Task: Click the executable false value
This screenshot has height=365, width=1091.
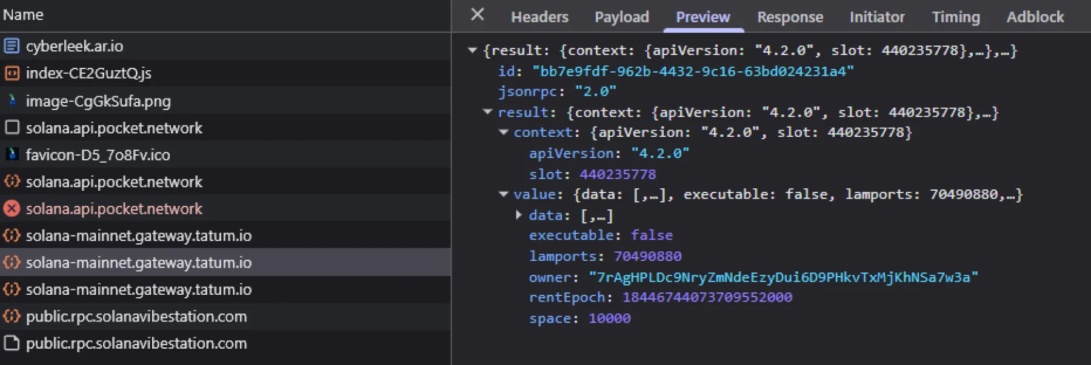Action: pyautogui.click(x=652, y=235)
